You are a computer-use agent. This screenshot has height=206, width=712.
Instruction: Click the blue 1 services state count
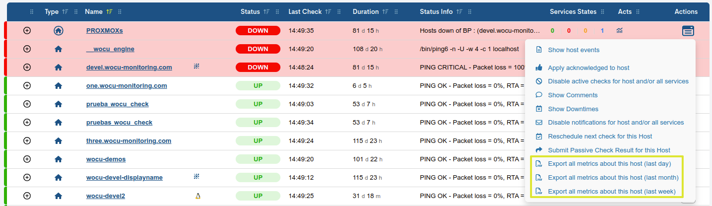pos(602,31)
